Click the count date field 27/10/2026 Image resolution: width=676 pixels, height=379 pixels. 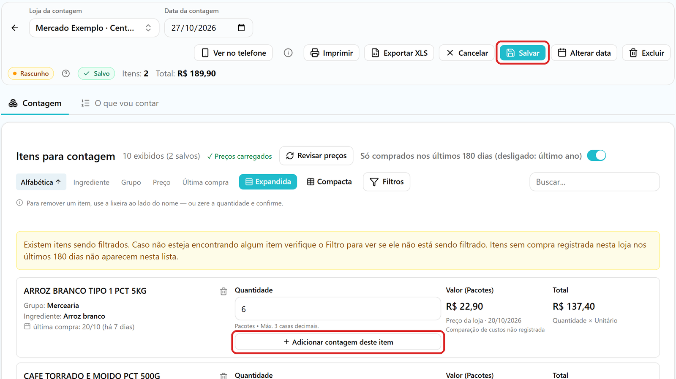click(x=208, y=28)
